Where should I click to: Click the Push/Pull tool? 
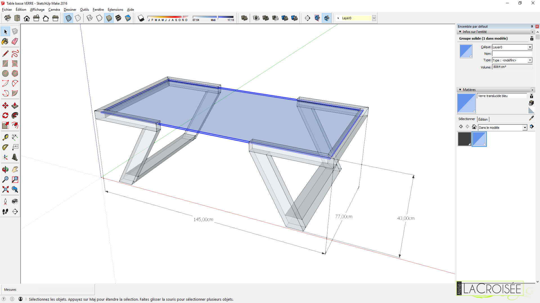(x=15, y=105)
